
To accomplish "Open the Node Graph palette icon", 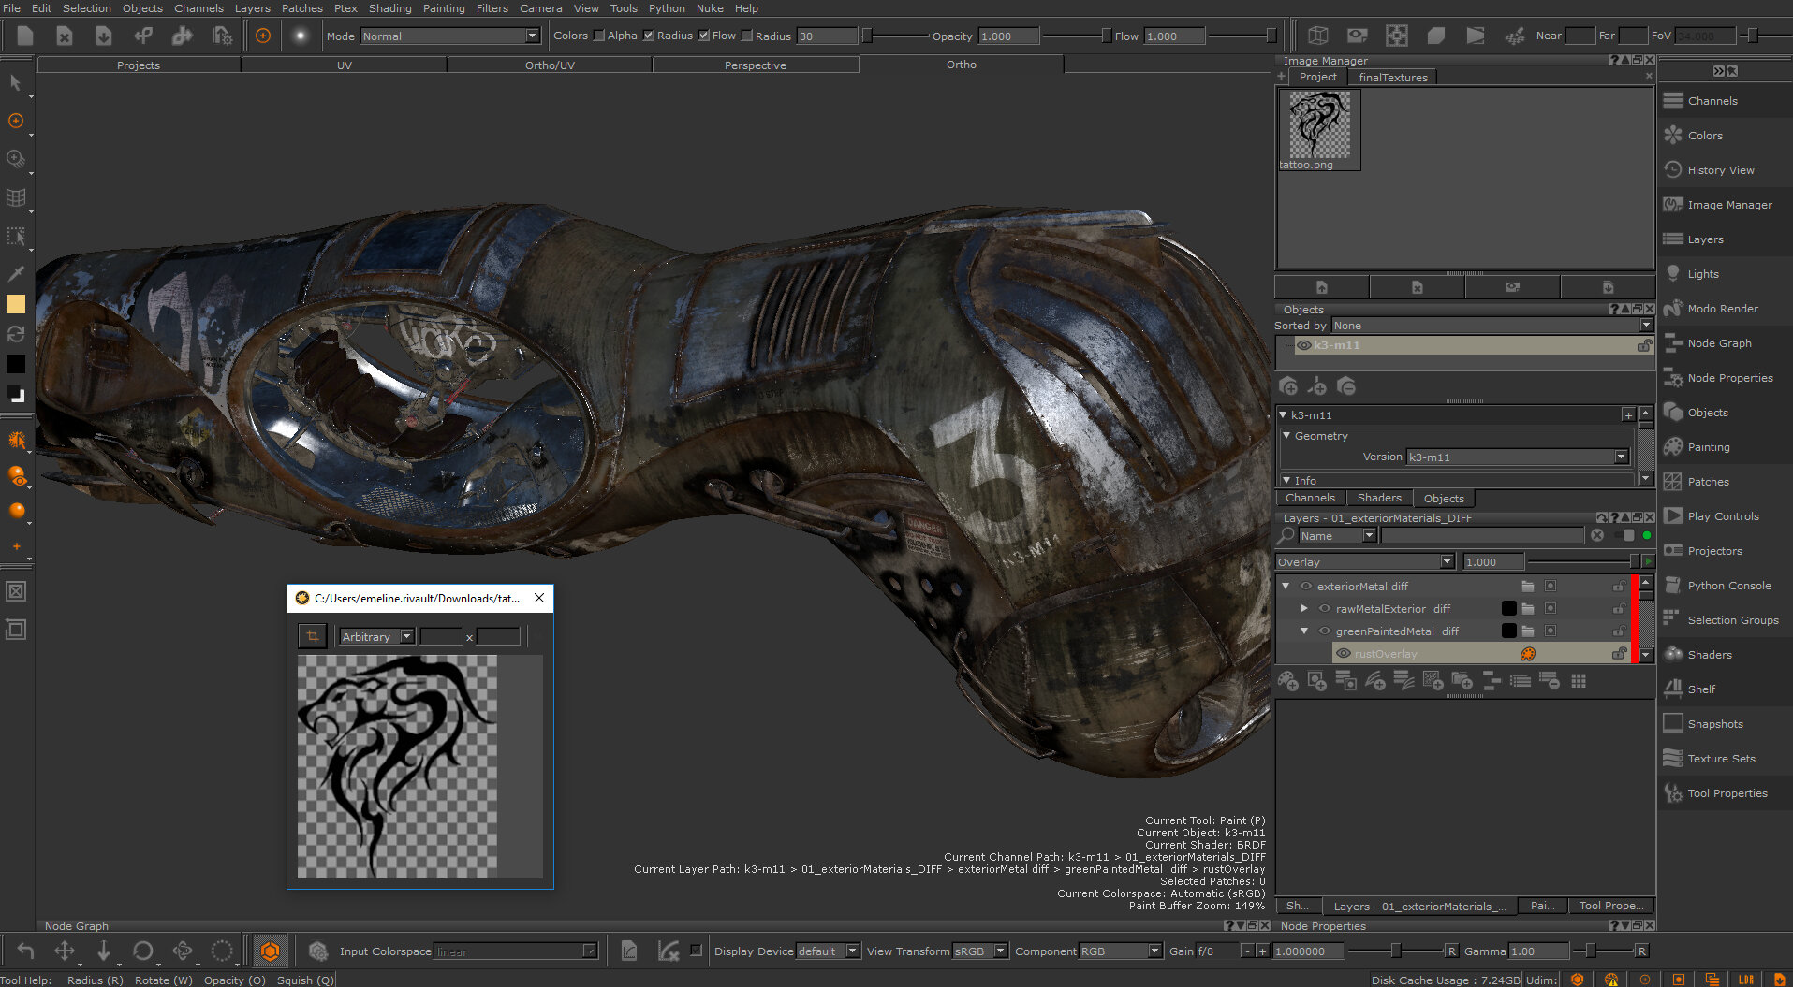I will click(x=1673, y=343).
